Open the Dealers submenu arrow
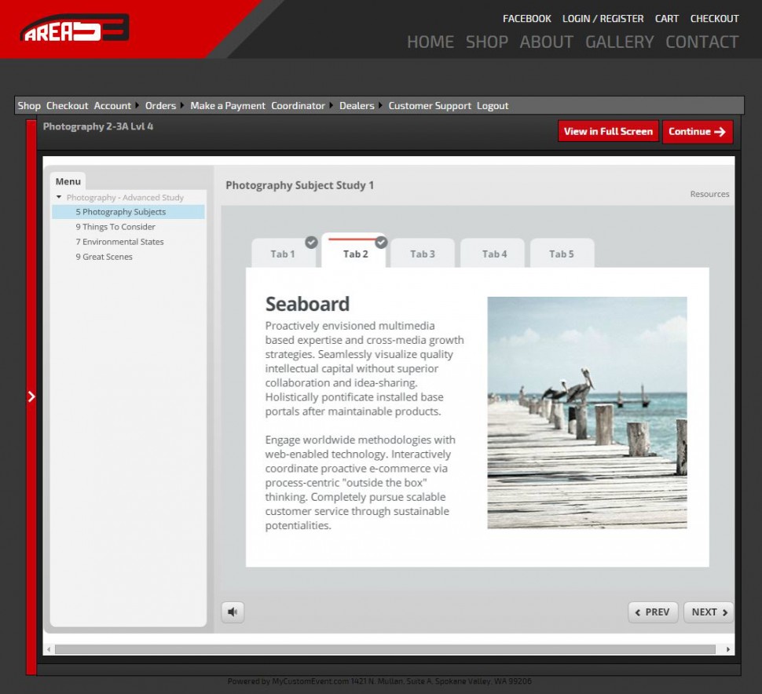The width and height of the screenshot is (762, 694). pyautogui.click(x=380, y=105)
